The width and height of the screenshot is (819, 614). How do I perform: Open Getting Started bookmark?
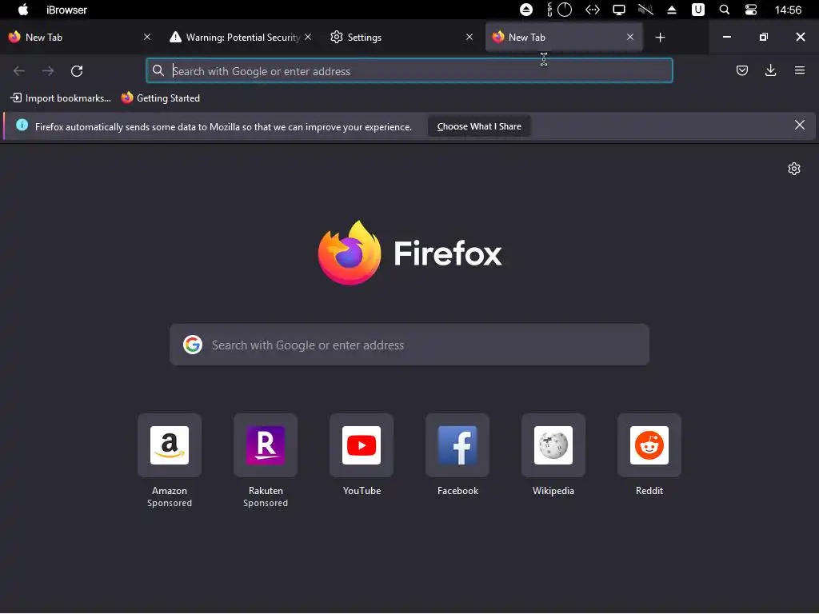tap(160, 98)
